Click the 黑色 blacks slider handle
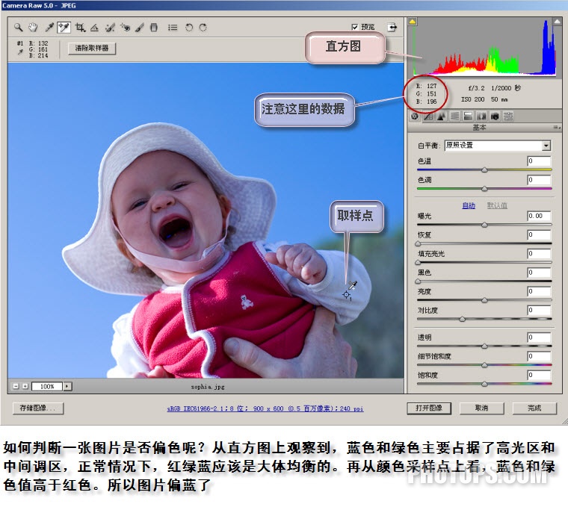Screen dimensions: 568x507 [x=418, y=282]
